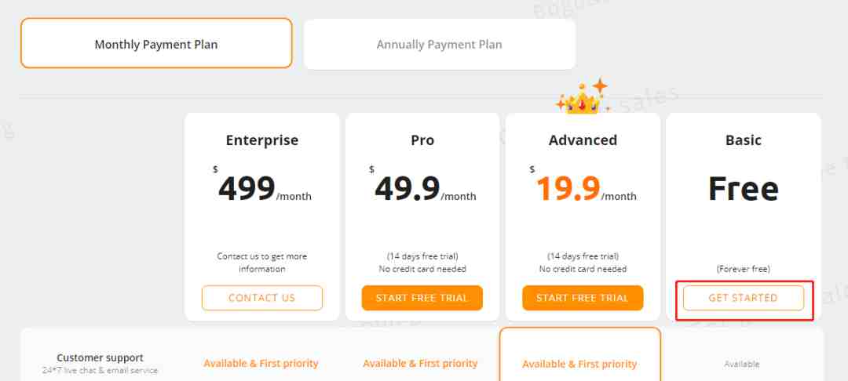The image size is (848, 381).
Task: Start the free trial for the Pro plan
Action: pyautogui.click(x=422, y=298)
